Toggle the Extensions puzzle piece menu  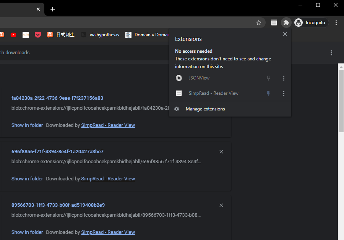pyautogui.click(x=286, y=23)
